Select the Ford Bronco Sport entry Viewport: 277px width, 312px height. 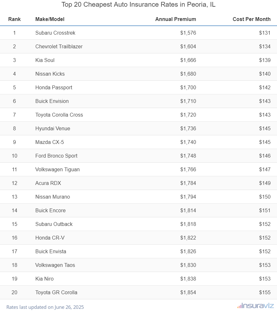coord(56,156)
